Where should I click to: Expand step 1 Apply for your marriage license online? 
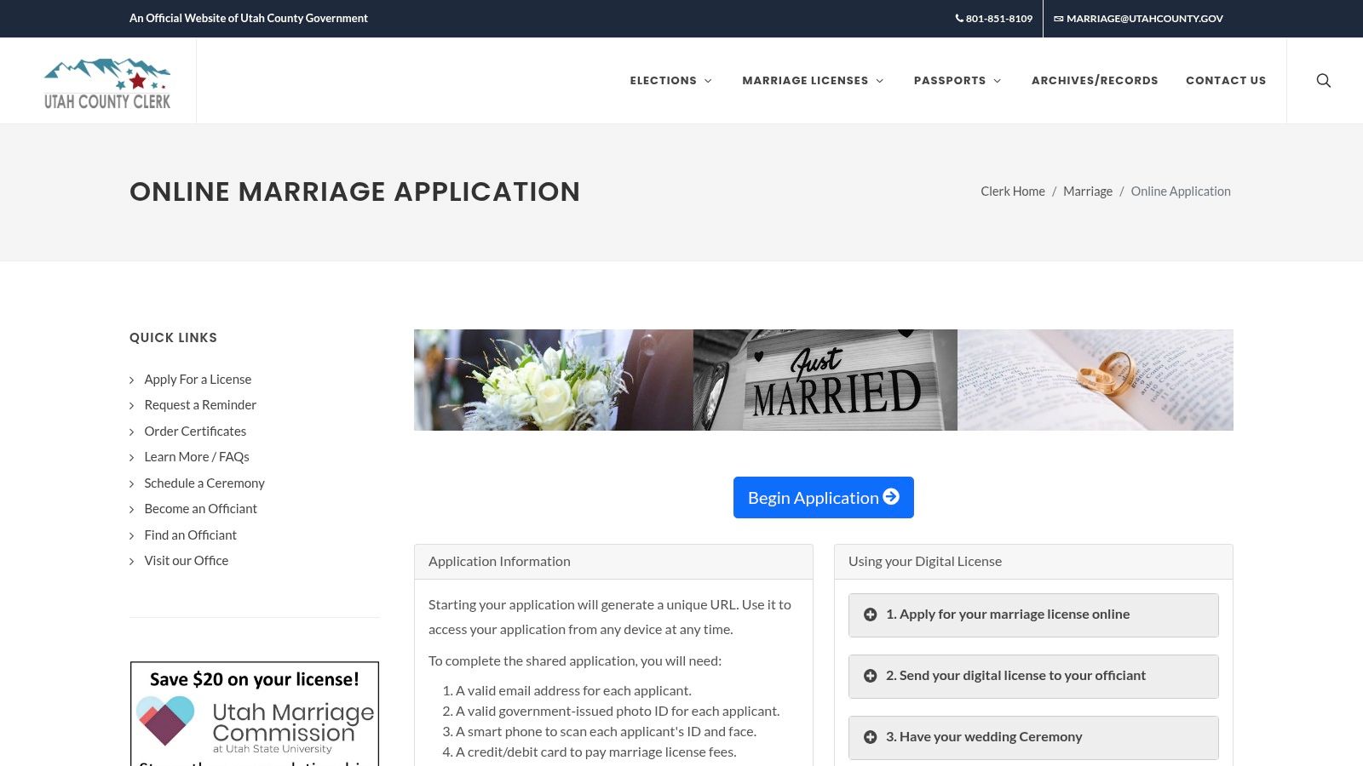point(1033,615)
